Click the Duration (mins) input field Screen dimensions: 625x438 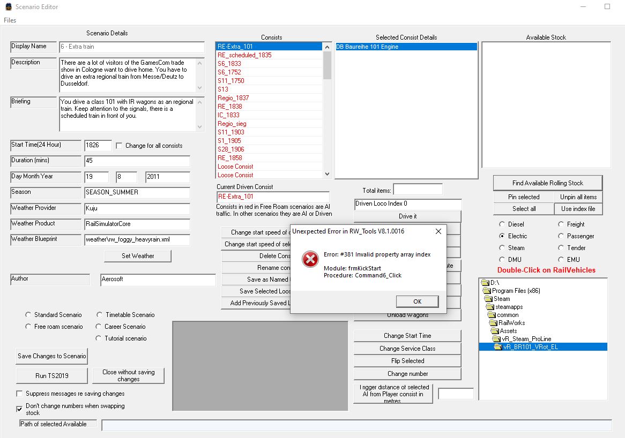[x=137, y=161]
